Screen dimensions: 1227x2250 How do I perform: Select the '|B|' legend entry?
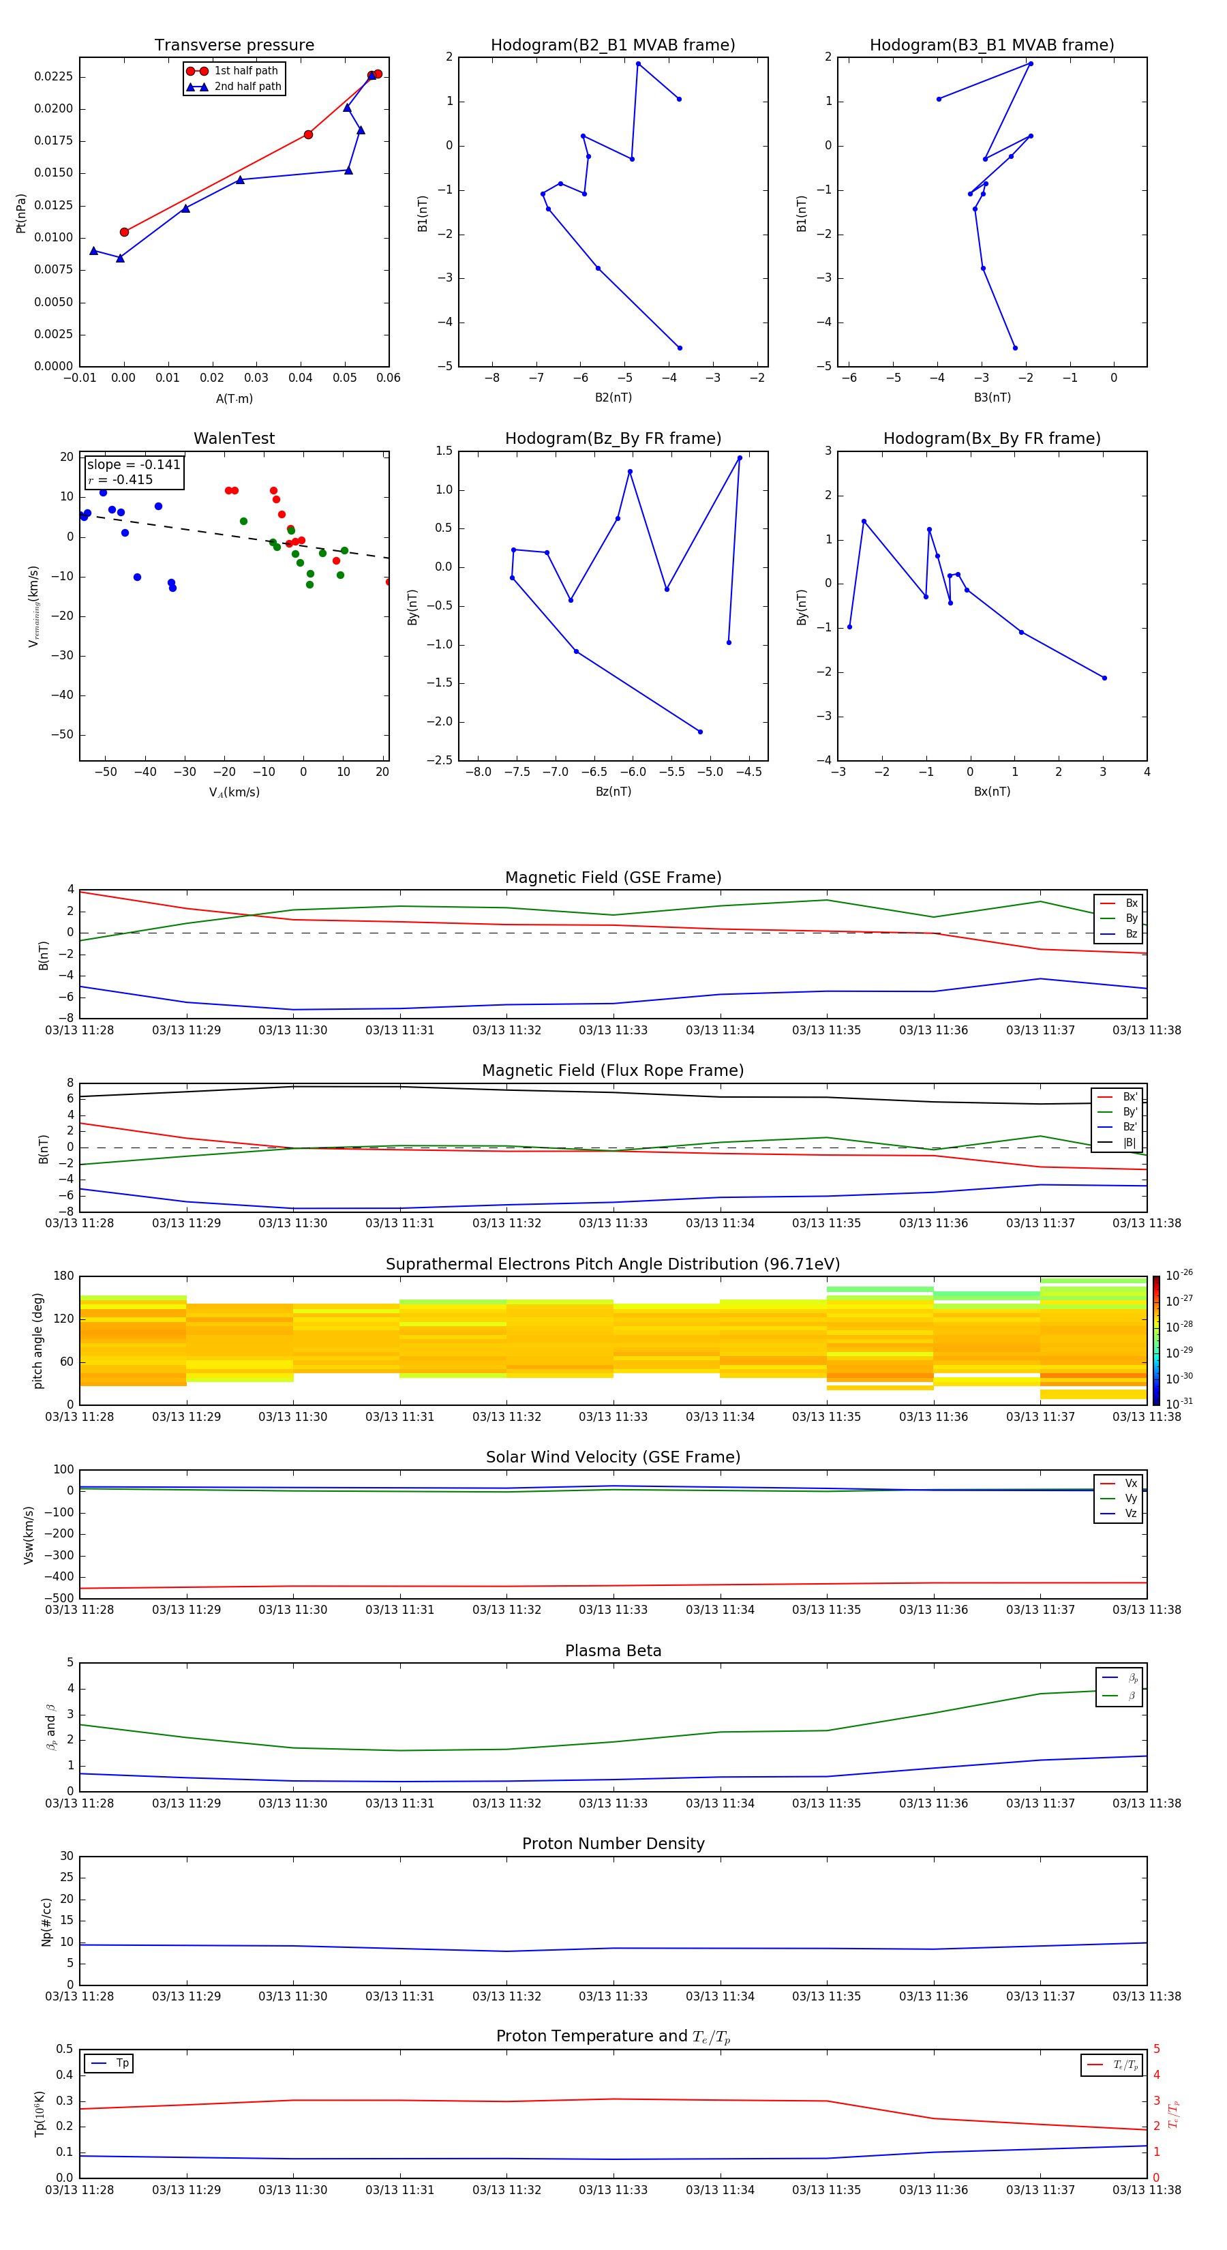pyautogui.click(x=1117, y=1143)
